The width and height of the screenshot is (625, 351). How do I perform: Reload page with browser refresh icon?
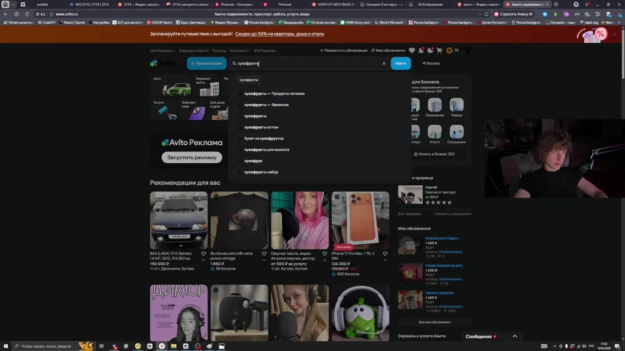27,14
